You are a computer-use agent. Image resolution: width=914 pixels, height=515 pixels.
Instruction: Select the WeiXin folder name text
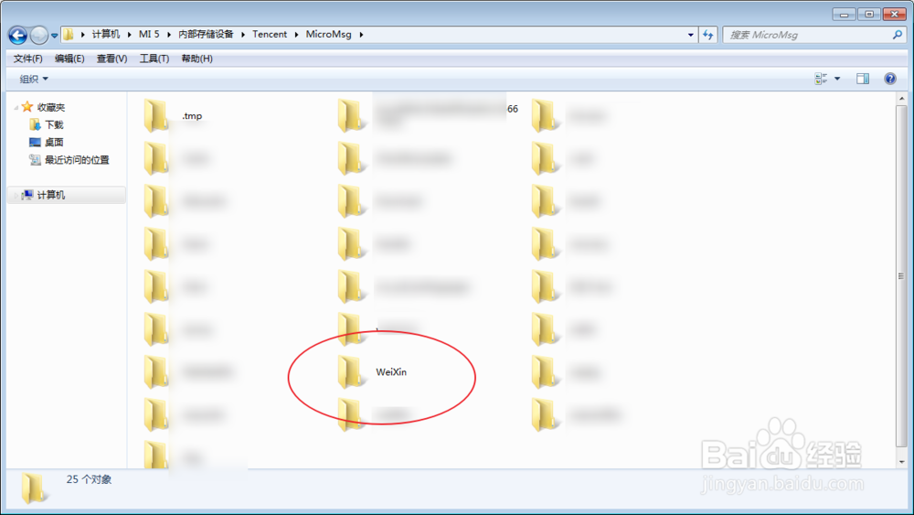point(391,372)
